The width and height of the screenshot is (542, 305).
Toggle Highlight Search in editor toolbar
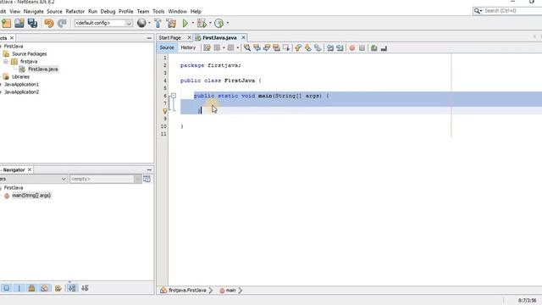pyautogui.click(x=276, y=47)
